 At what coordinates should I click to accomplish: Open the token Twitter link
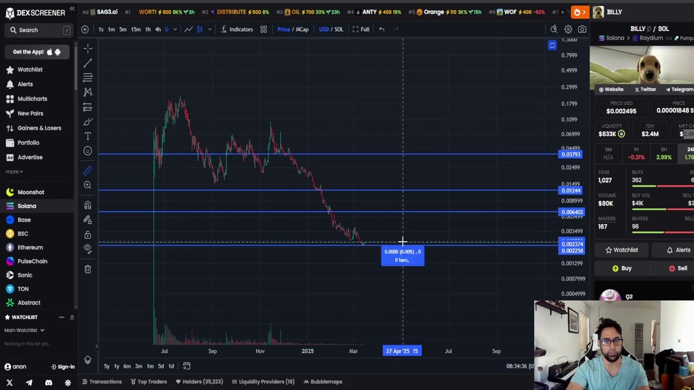[645, 89]
